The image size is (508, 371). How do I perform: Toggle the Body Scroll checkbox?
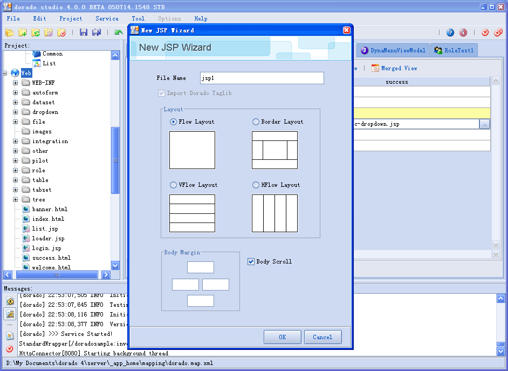(x=251, y=261)
